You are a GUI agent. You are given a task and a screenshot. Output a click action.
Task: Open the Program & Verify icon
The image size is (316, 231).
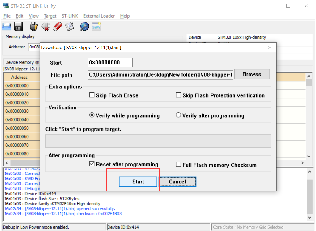tap(69, 26)
